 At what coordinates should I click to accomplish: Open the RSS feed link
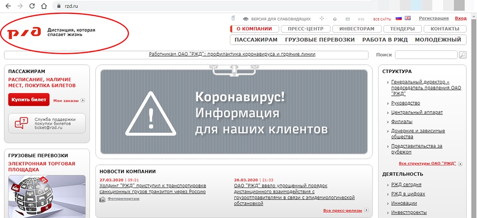click(x=361, y=19)
